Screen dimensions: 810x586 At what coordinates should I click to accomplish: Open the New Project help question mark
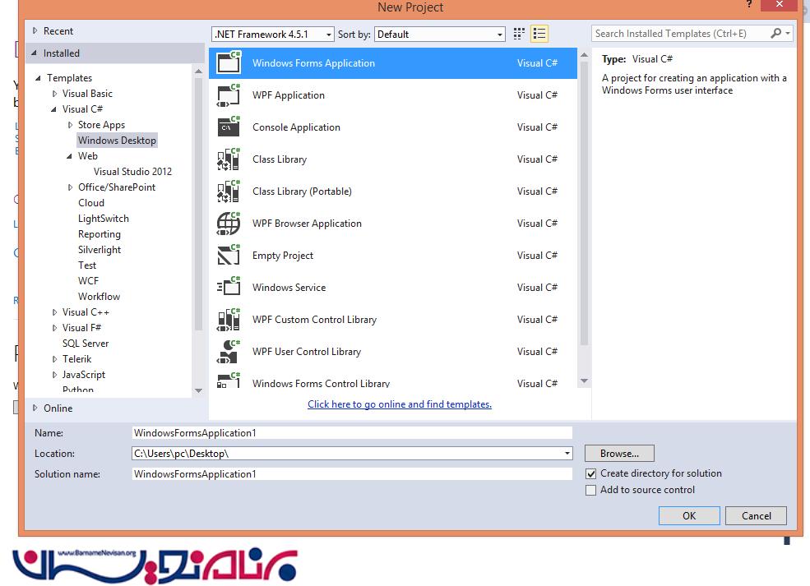749,4
